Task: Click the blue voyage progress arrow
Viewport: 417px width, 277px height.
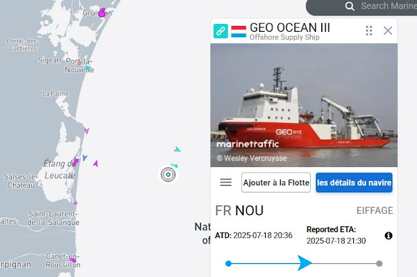Action: 304,263
